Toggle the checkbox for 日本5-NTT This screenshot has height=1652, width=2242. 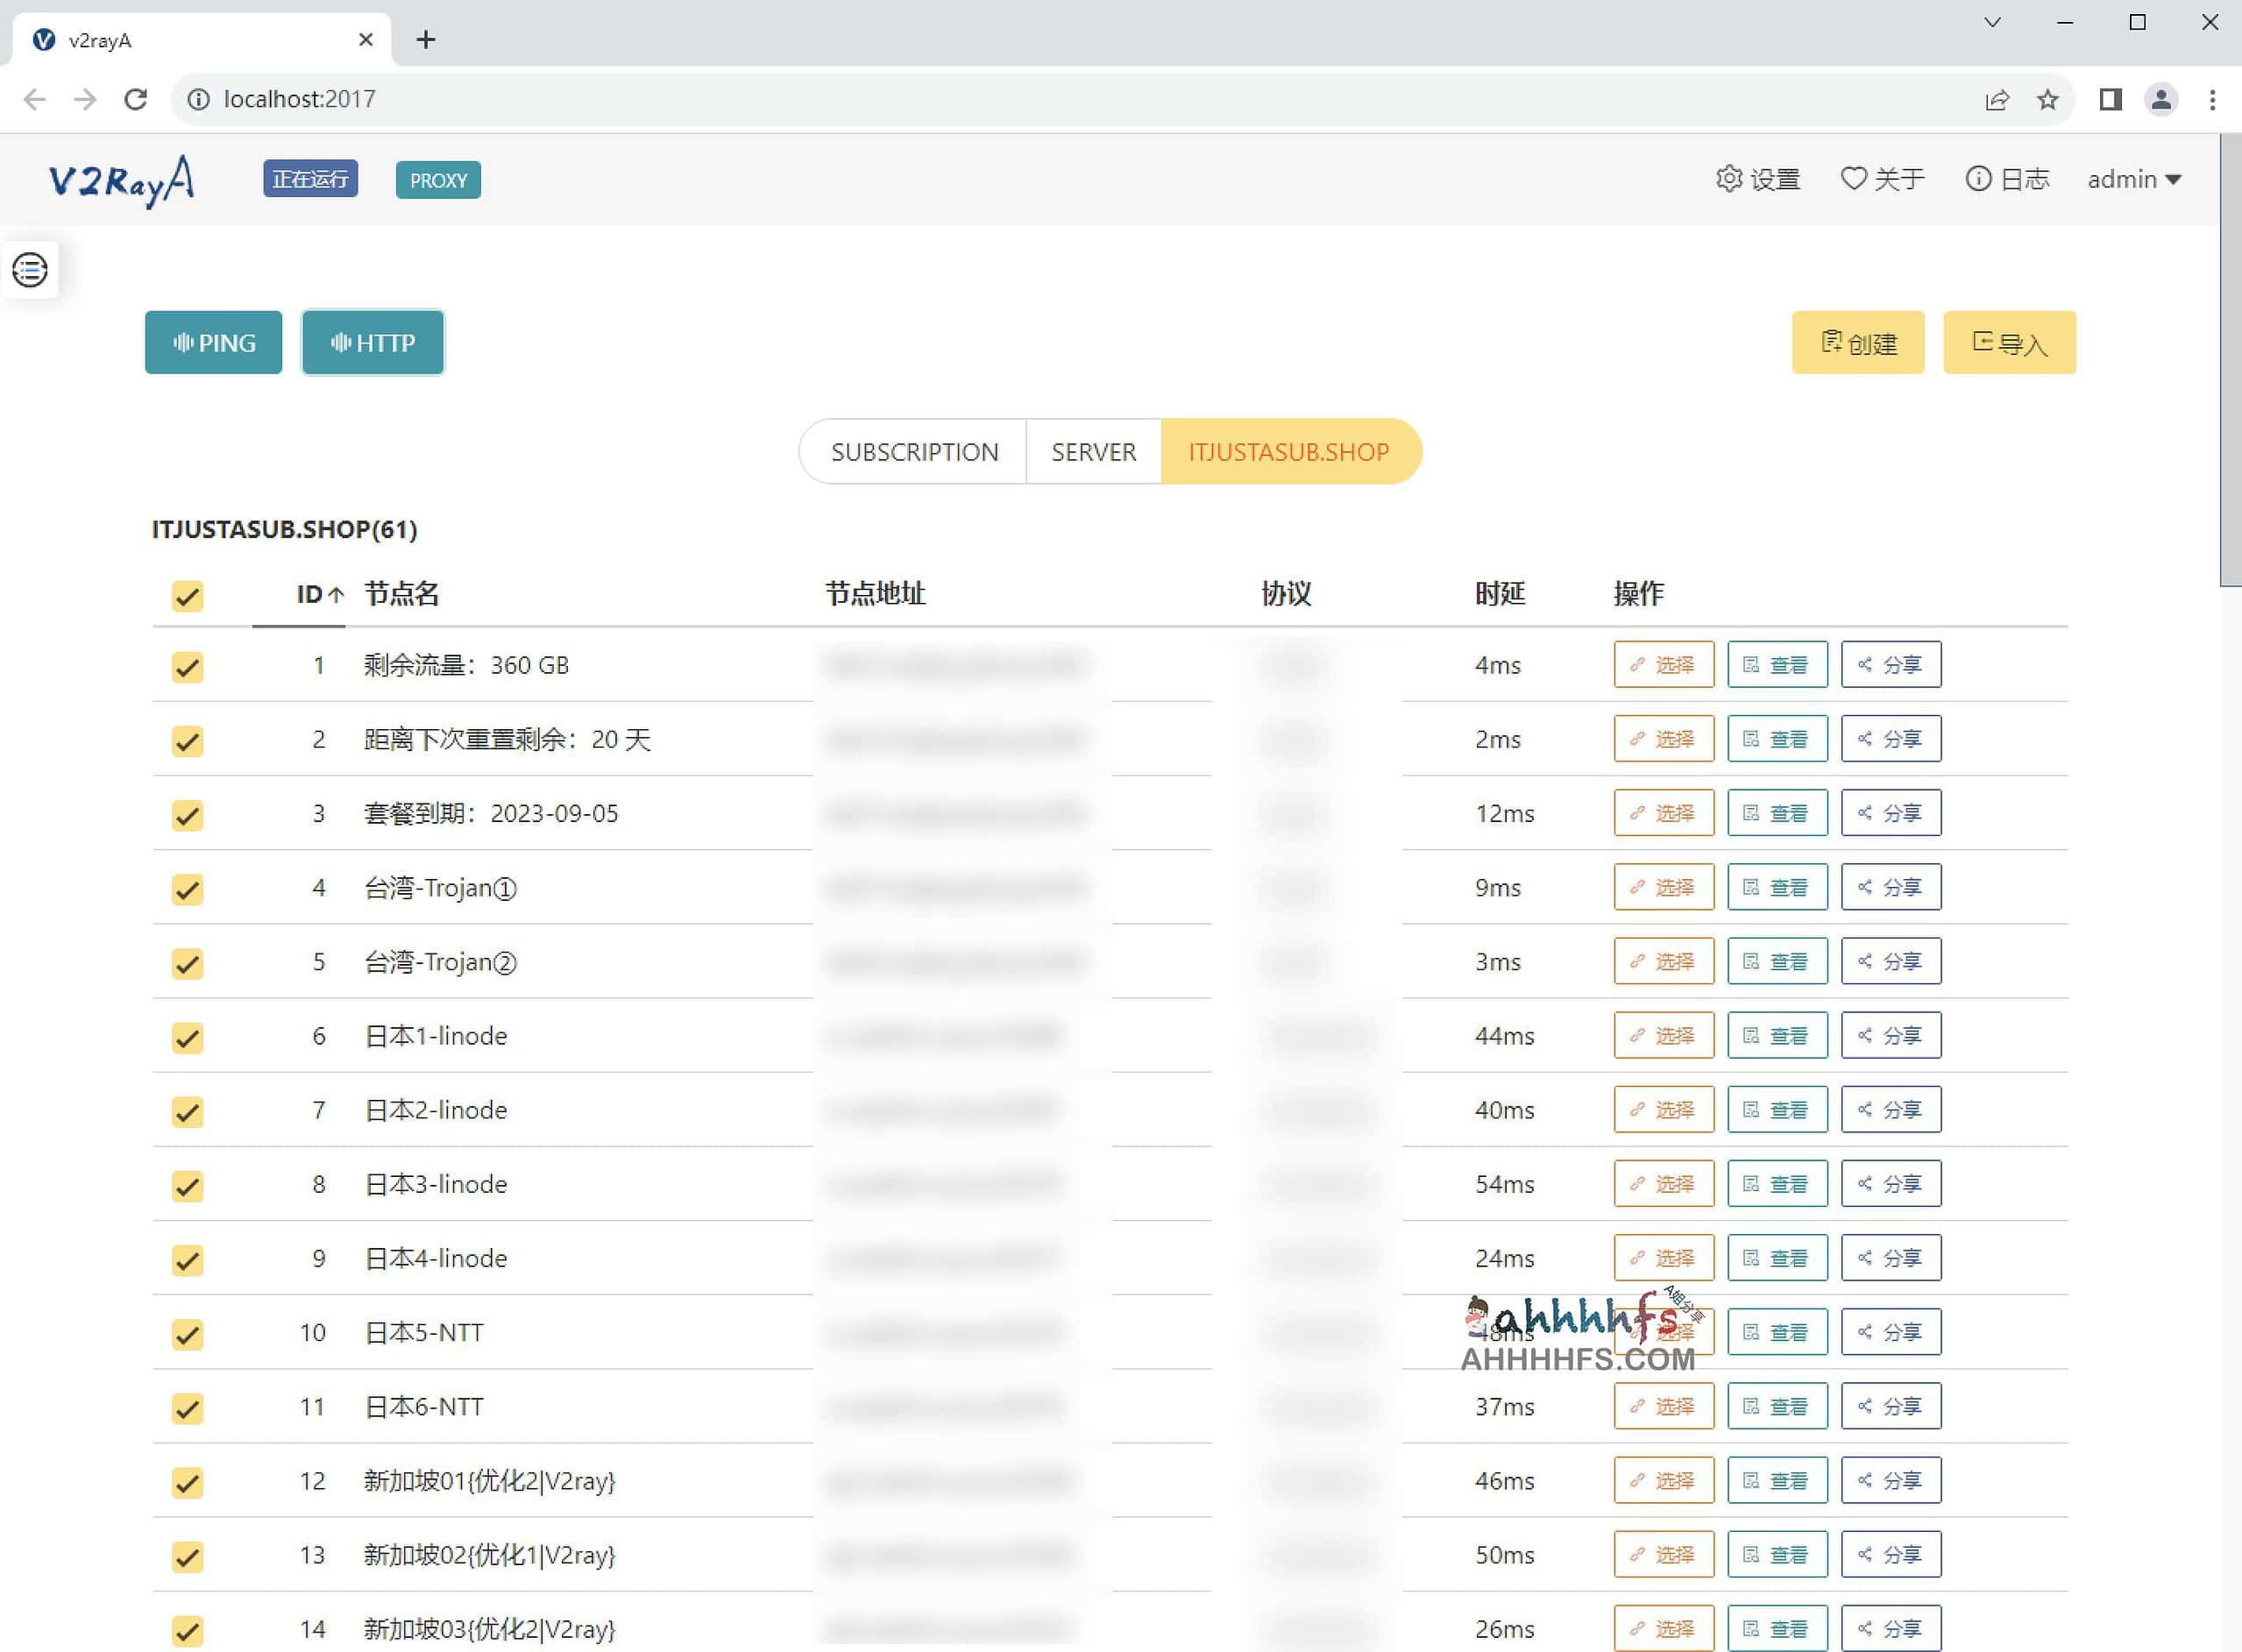(187, 1334)
